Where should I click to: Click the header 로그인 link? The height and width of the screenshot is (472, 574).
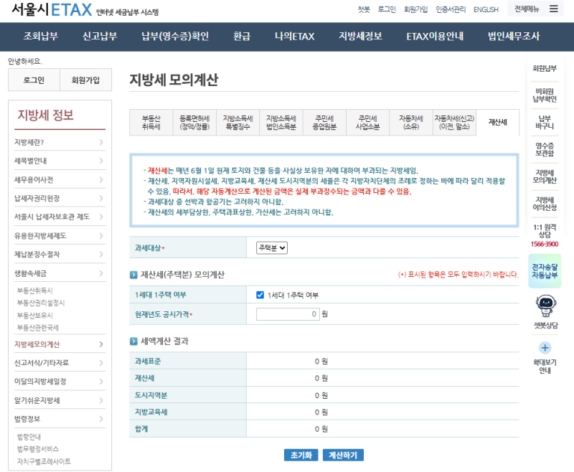pyautogui.click(x=387, y=9)
